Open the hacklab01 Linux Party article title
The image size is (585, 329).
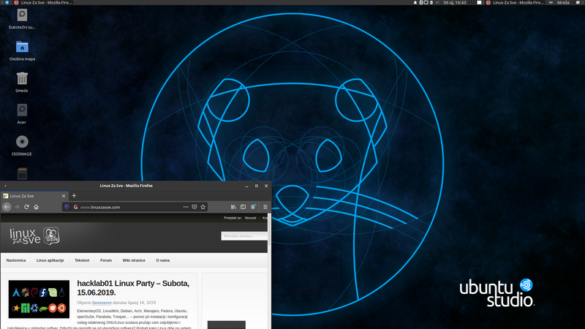[x=133, y=287]
